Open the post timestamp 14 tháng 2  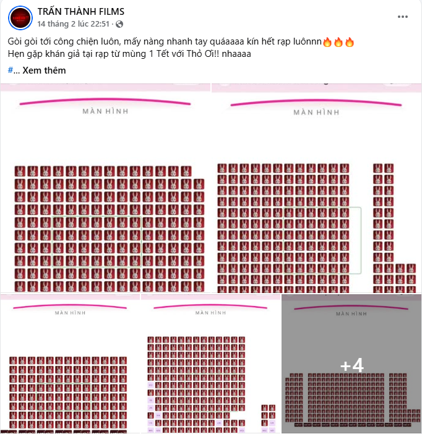click(74, 24)
